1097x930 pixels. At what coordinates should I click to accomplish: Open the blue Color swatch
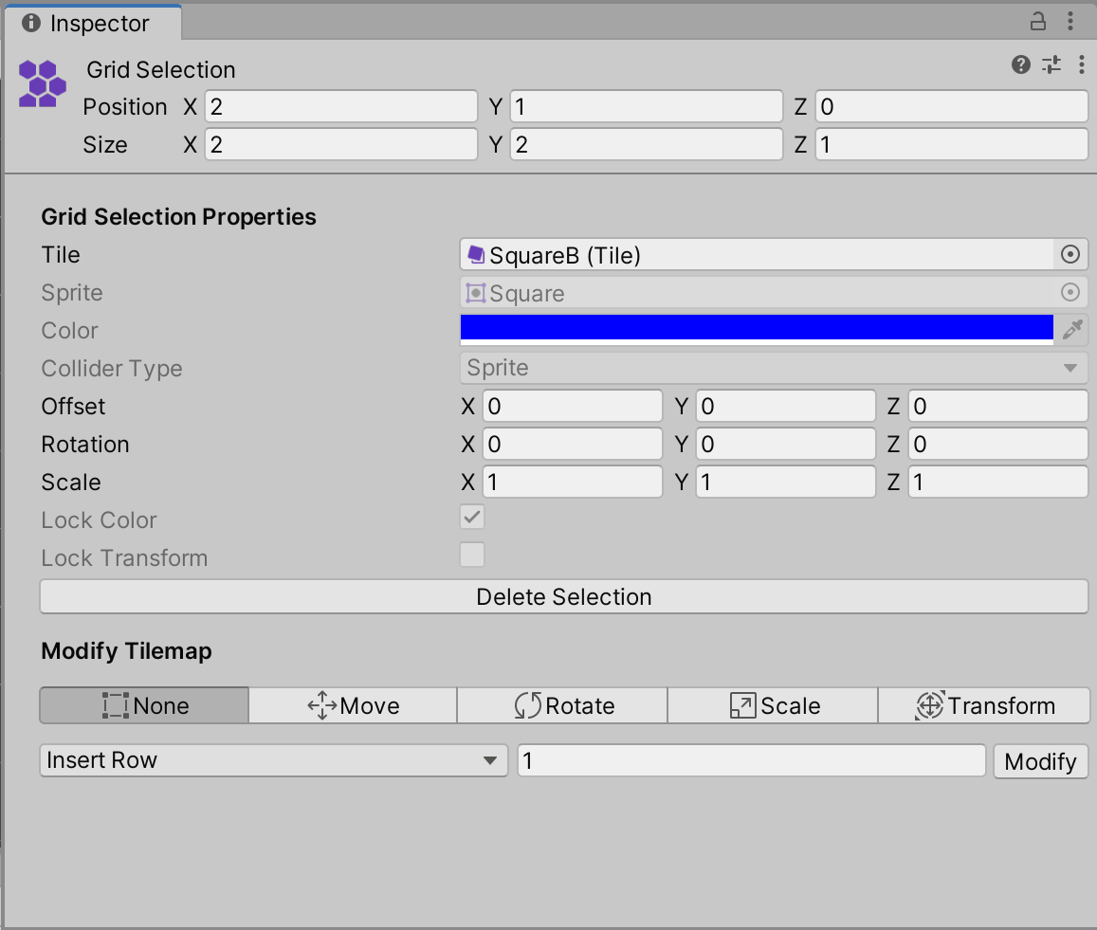coord(757,328)
